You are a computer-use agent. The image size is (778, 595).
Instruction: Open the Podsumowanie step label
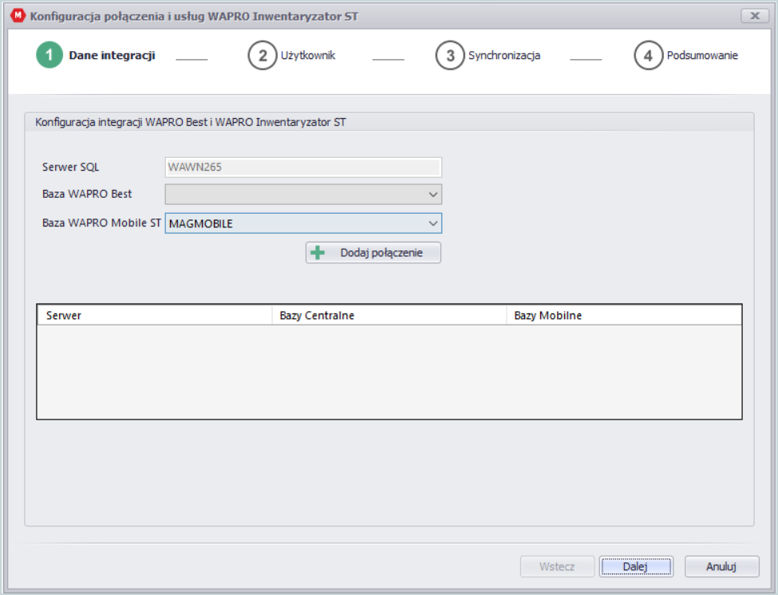702,55
